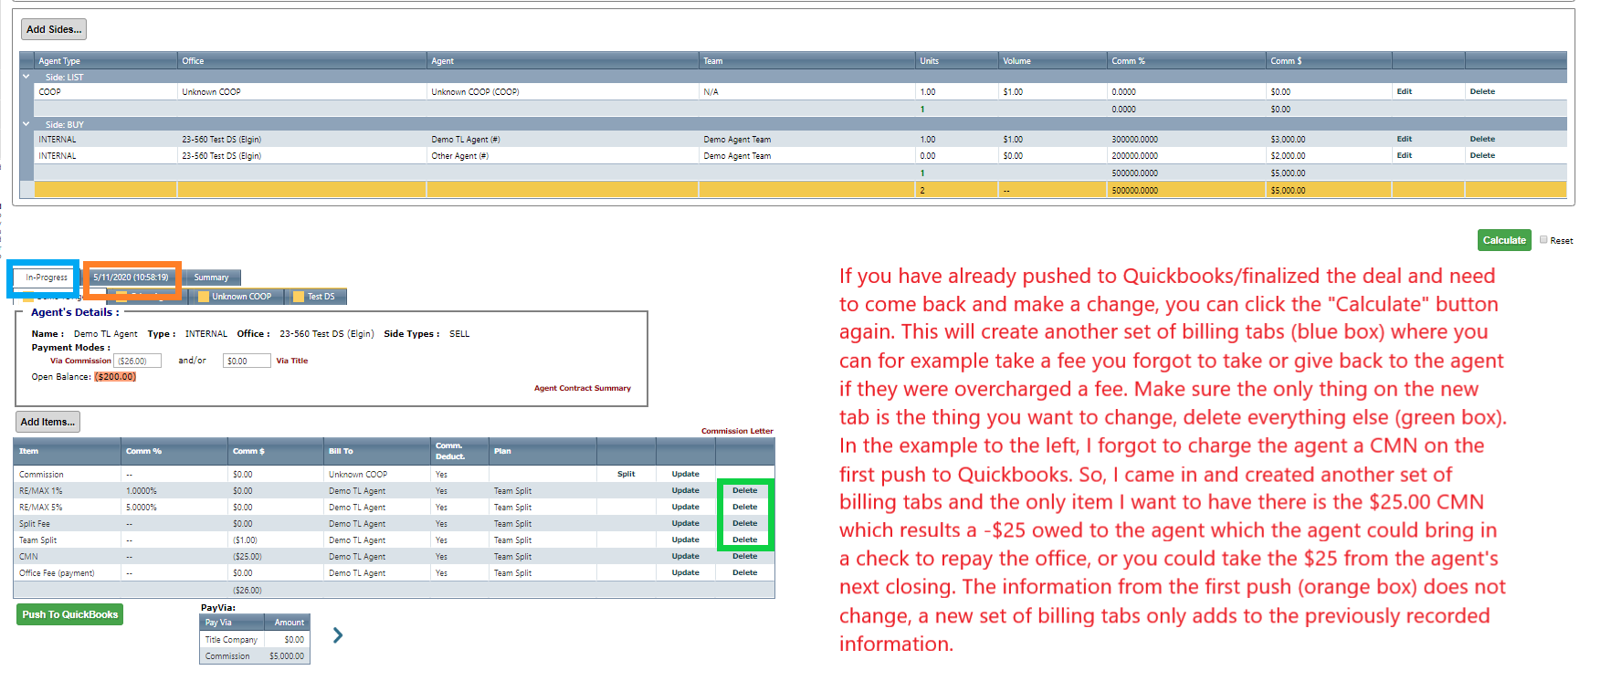Edit the COOP row in sides table
The image size is (1601, 681).
pos(1404,91)
